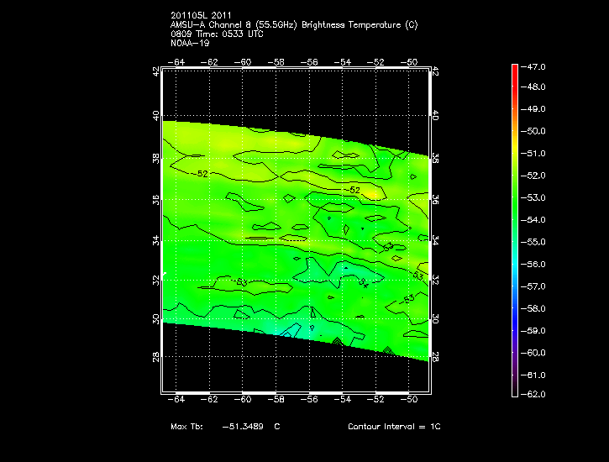
Task: Click the -64 longitude label on top axis
Action: 177,63
